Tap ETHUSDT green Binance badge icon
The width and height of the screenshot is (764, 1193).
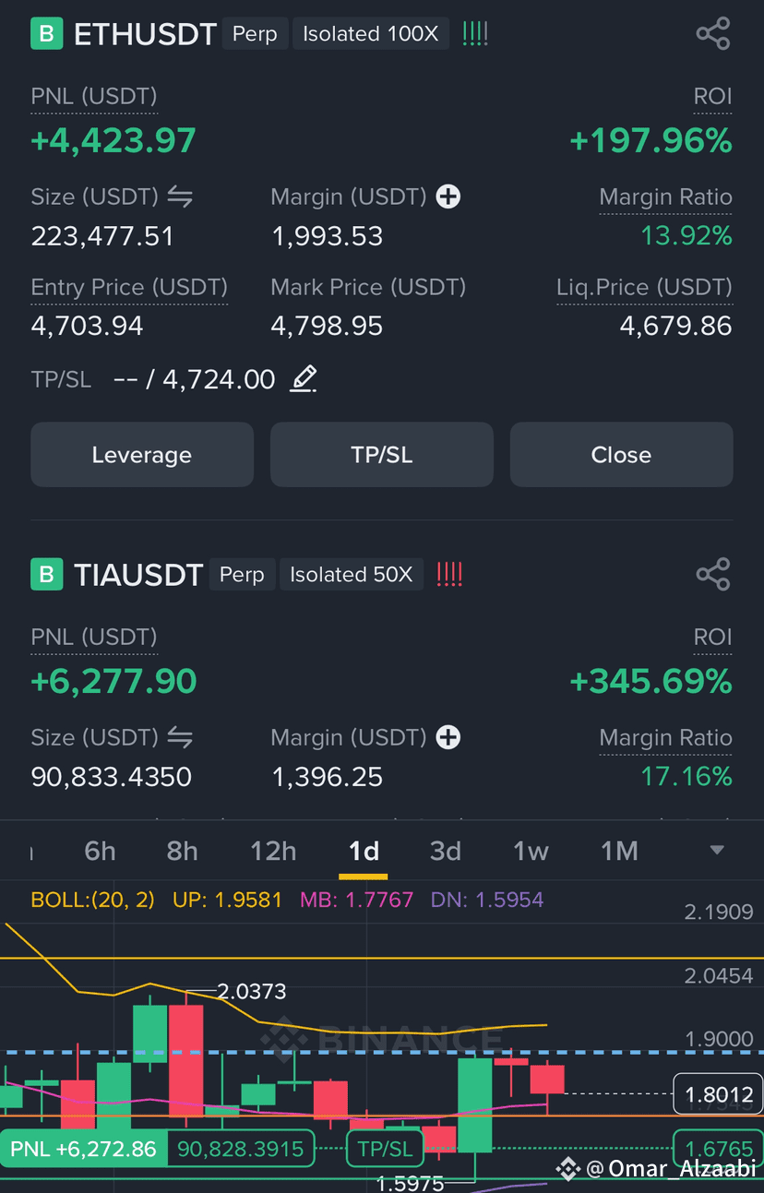46,34
